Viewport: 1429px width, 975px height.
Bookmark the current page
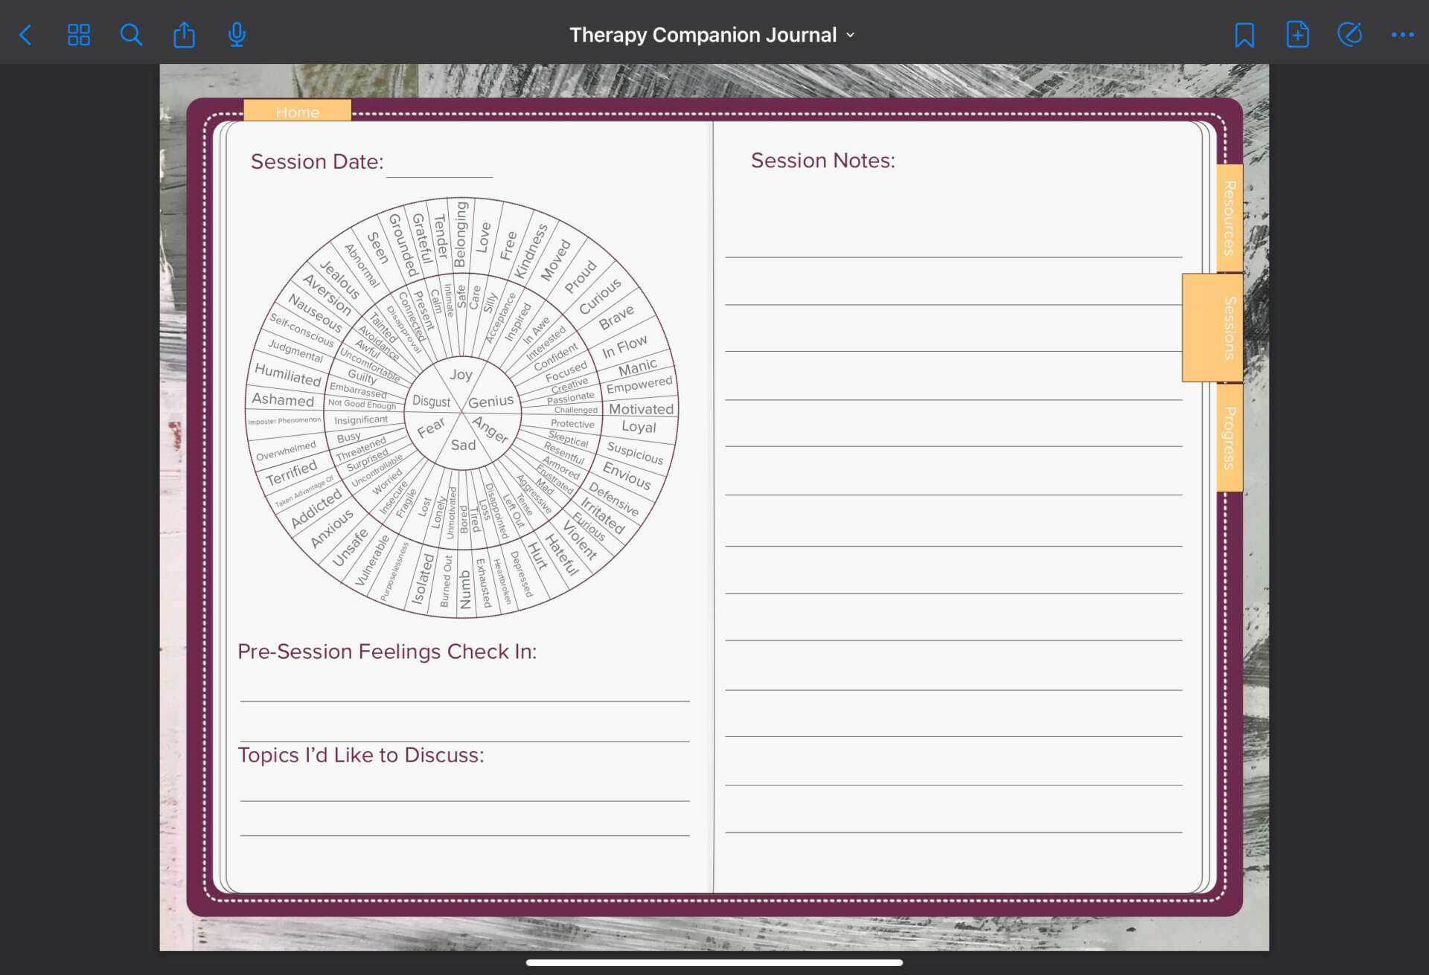1244,35
